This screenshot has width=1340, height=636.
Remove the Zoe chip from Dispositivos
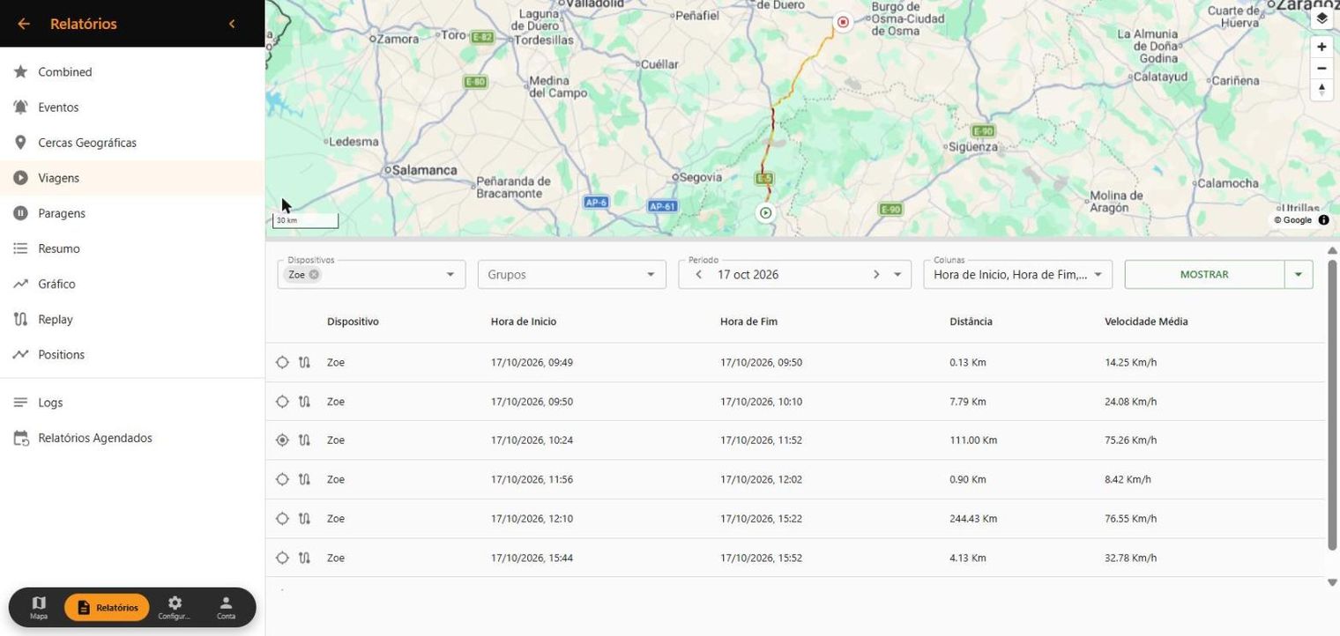(314, 275)
